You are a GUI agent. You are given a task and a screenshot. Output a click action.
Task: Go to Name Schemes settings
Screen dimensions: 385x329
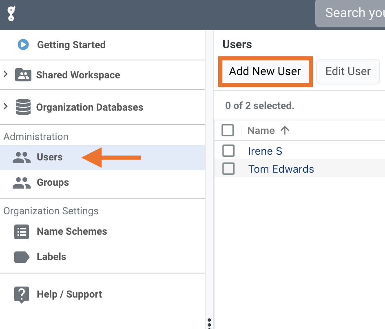coord(72,232)
